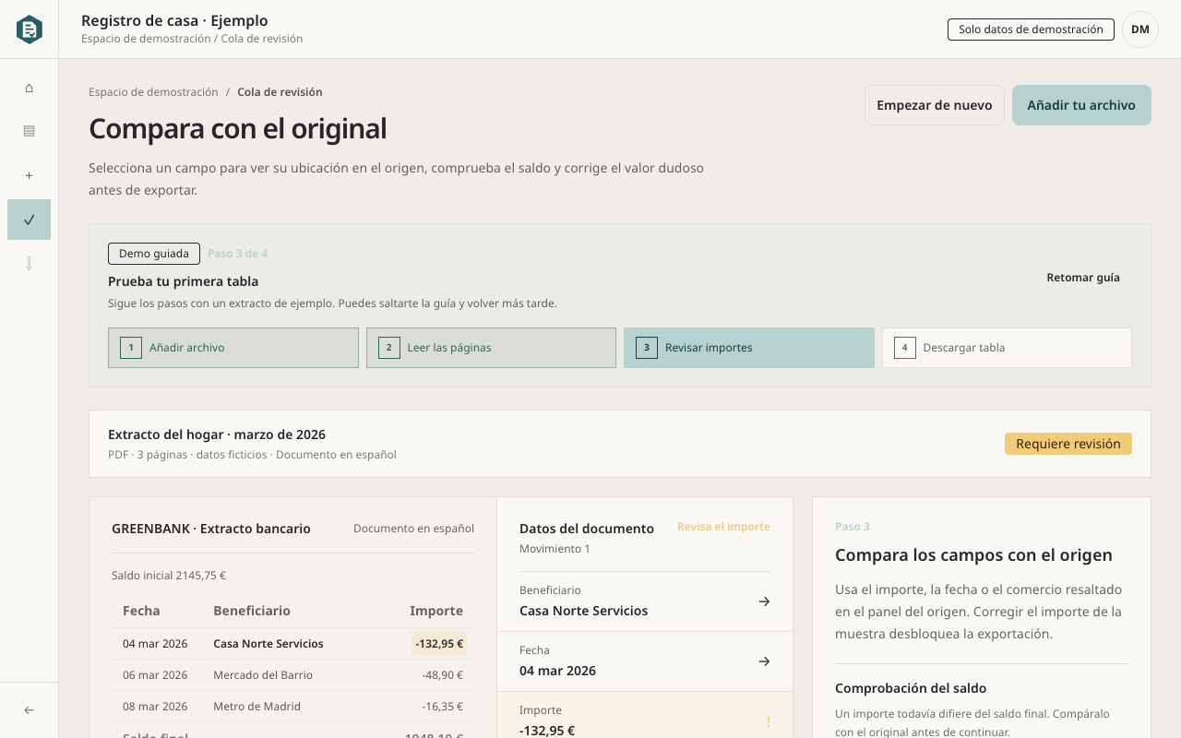Select step 2 Leer las páginas
The image size is (1181, 738).
pos(491,348)
